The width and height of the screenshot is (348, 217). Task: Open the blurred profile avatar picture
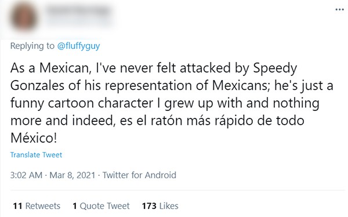click(24, 18)
